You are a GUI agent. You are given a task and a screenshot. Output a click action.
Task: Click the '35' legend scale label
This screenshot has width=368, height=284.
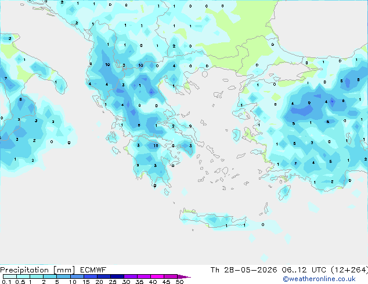139,282
